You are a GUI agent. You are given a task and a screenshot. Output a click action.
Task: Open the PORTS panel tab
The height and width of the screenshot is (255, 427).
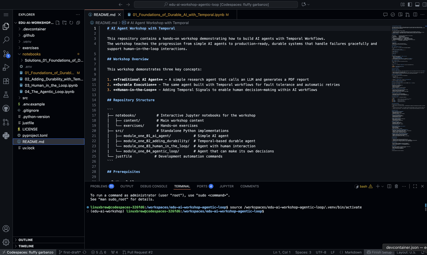205,186
